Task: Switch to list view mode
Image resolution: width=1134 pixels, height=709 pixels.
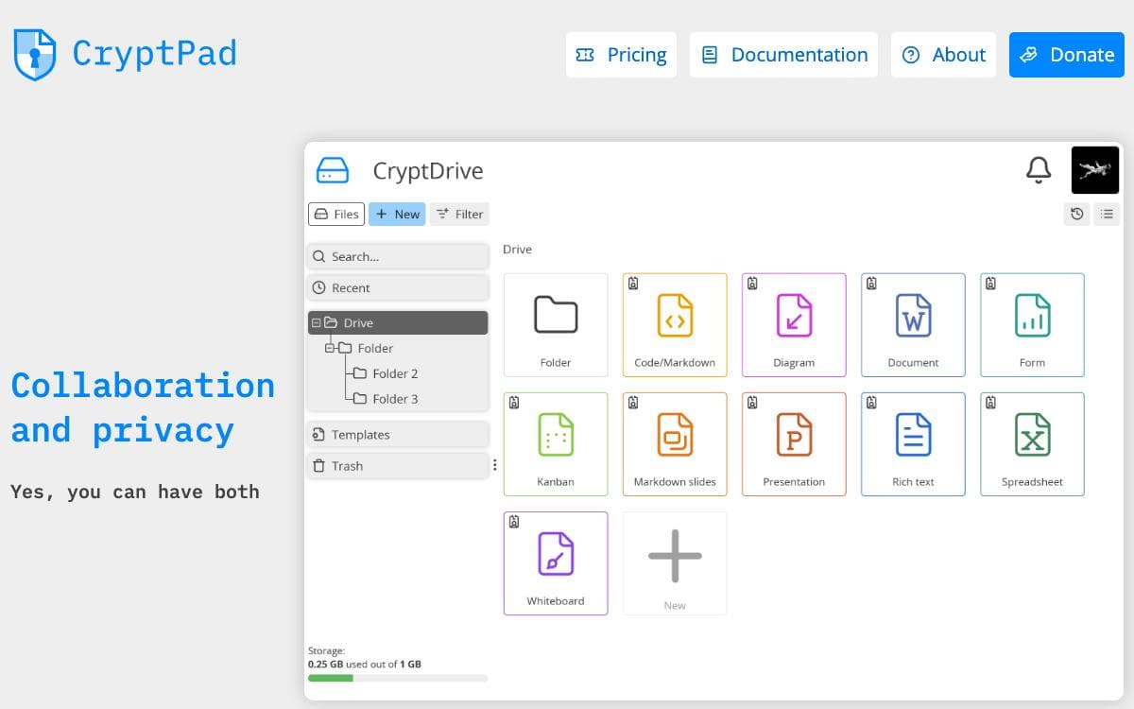Action: 1107,215
